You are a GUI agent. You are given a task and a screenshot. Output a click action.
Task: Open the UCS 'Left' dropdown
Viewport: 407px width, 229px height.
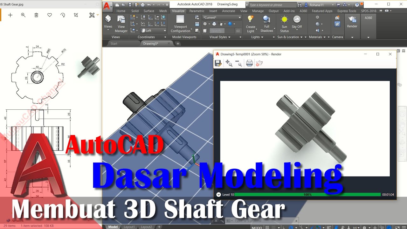pos(154,31)
